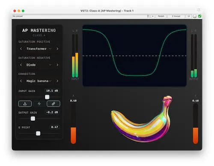The image size is (214, 166).
Task: Select next Saturation Negative type
Action: click(57, 65)
